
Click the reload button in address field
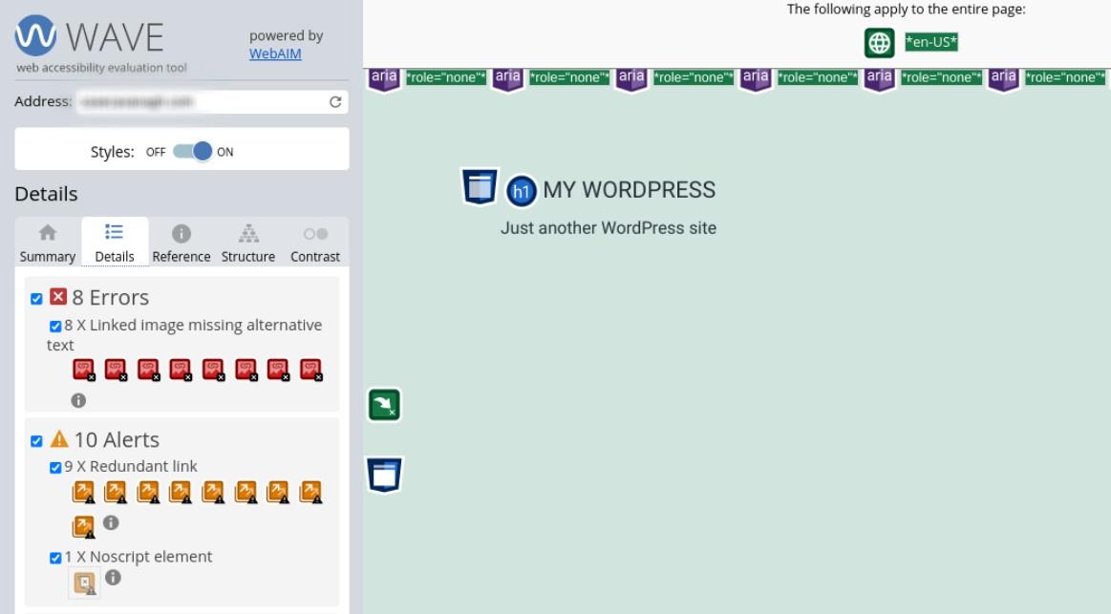(x=335, y=102)
